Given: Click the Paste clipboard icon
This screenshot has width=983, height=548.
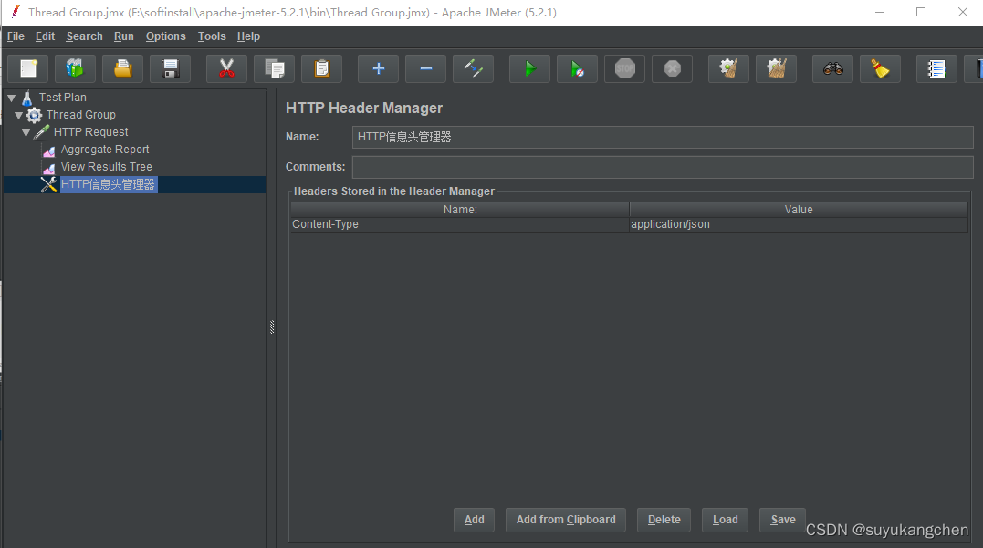Looking at the screenshot, I should (321, 69).
